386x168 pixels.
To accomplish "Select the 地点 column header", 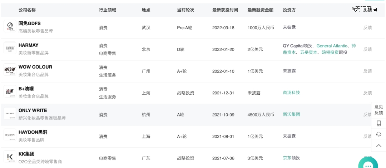I will pos(146,10).
